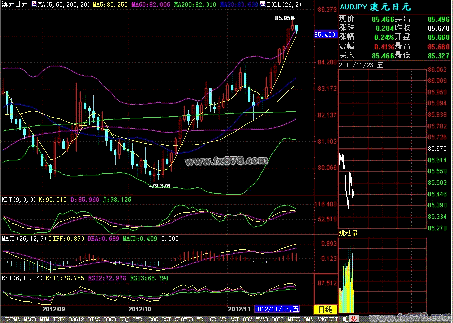Select the BIAS indicator tab

[92, 319]
